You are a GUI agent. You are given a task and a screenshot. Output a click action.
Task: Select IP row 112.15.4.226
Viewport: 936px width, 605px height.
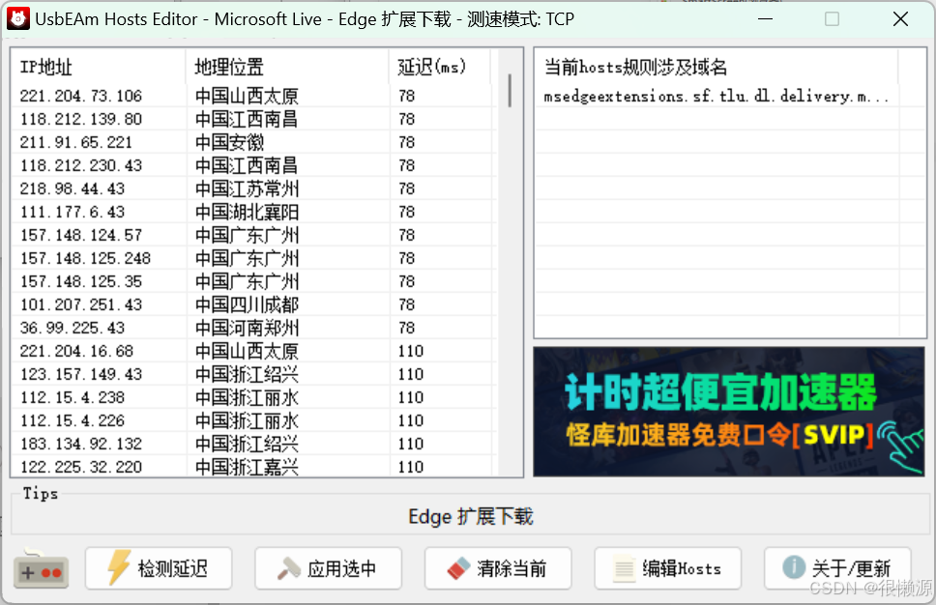[x=253, y=421]
